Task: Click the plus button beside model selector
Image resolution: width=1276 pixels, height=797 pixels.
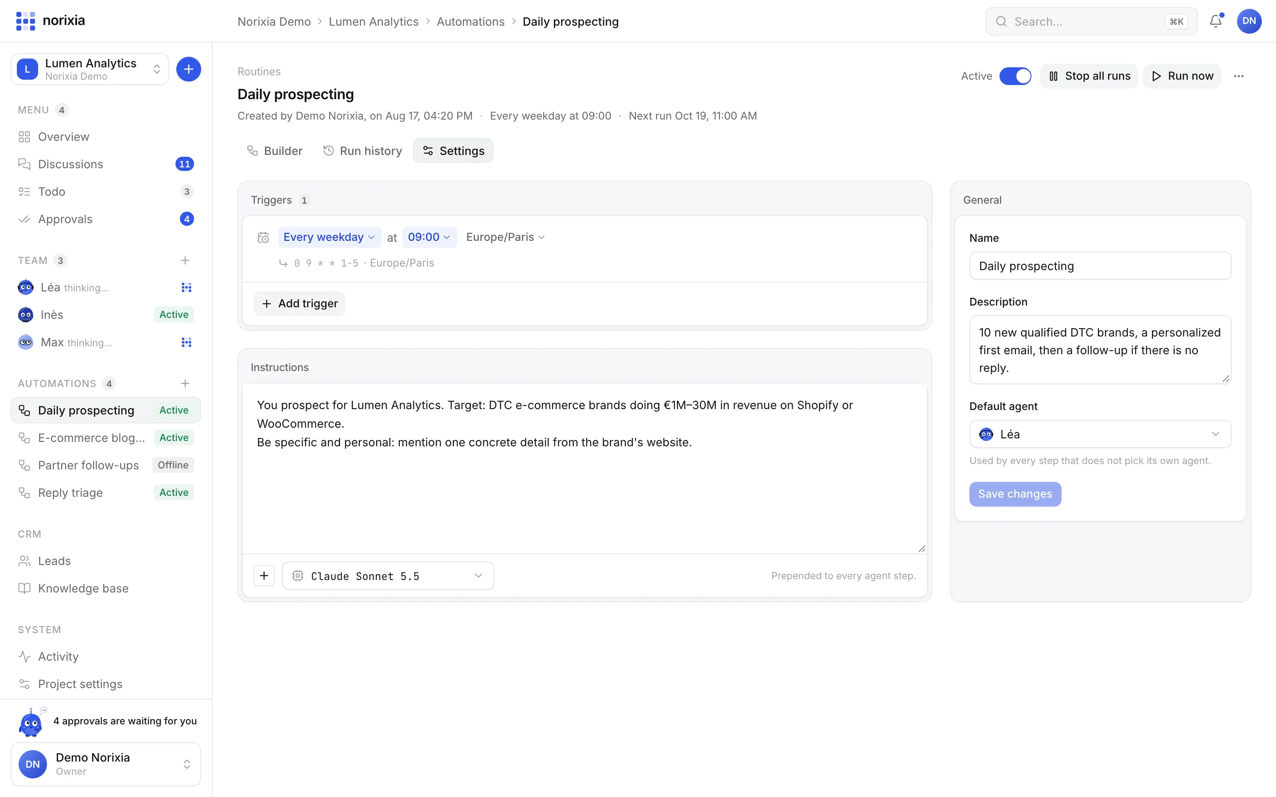Action: tap(264, 576)
